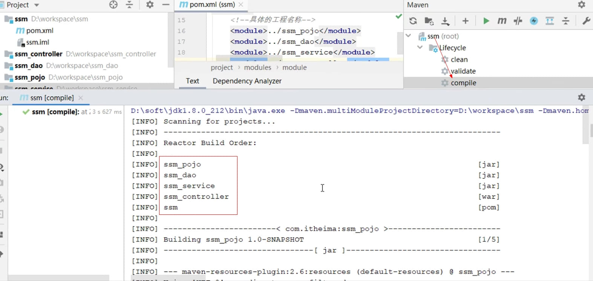Collapse the ssm (root) Maven node
The image size is (593, 281).
408,36
